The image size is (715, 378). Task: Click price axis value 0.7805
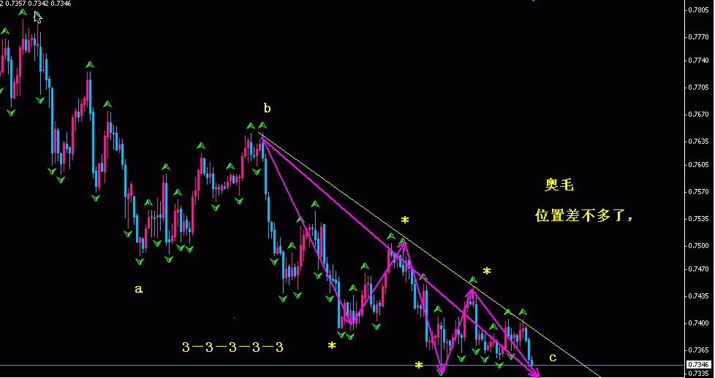[x=699, y=9]
